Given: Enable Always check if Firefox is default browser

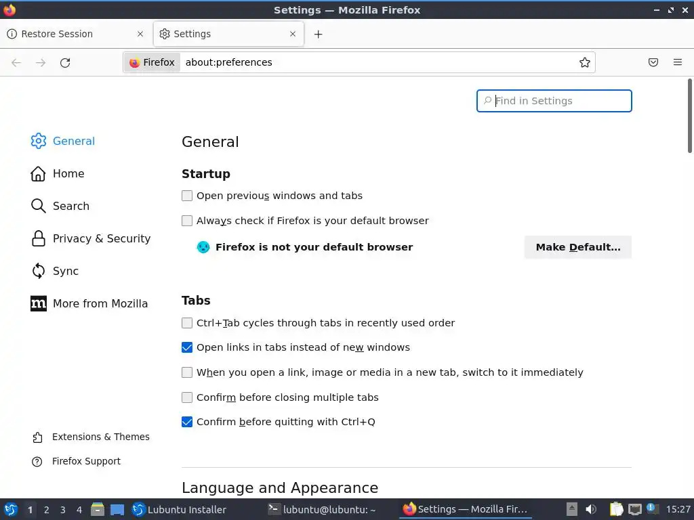Looking at the screenshot, I should (x=187, y=221).
